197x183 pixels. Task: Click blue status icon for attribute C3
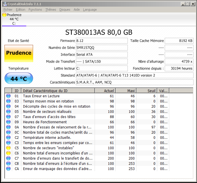[x=8, y=143]
